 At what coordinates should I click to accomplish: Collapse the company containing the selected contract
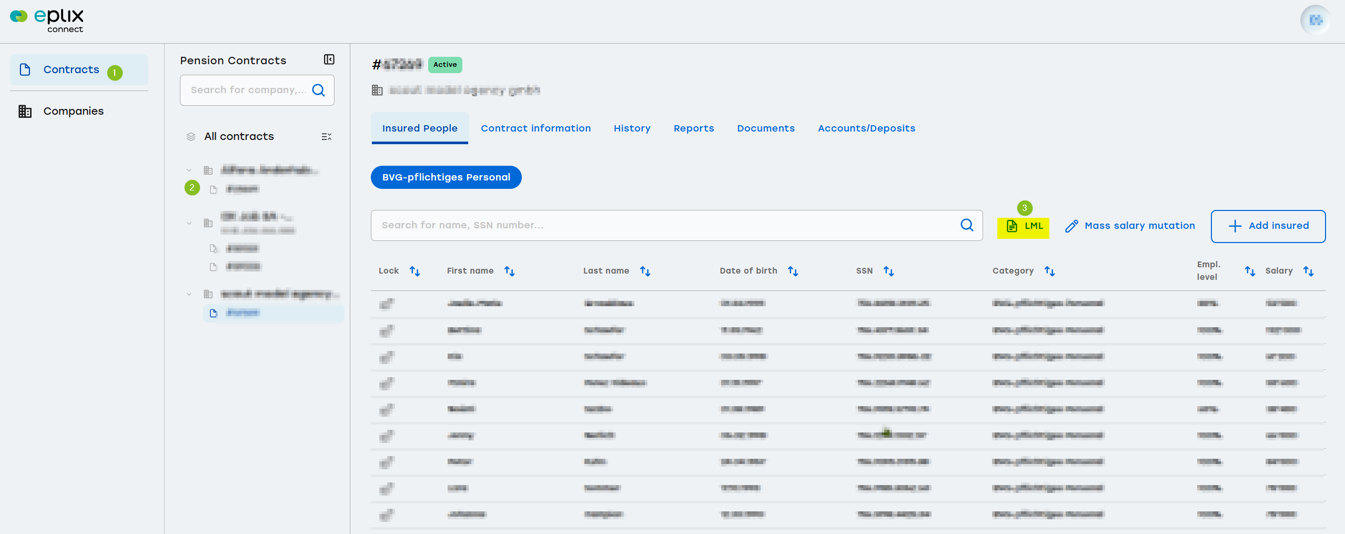click(189, 294)
